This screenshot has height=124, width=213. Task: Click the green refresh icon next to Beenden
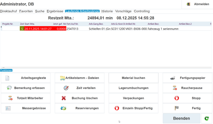coord(207,118)
